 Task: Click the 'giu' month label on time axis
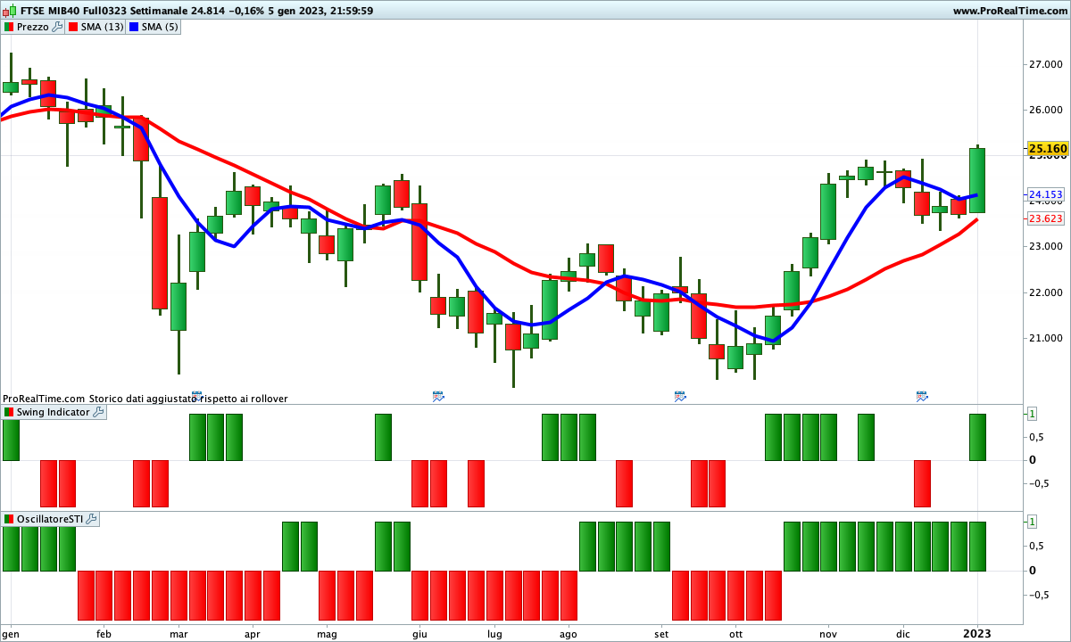coord(419,634)
